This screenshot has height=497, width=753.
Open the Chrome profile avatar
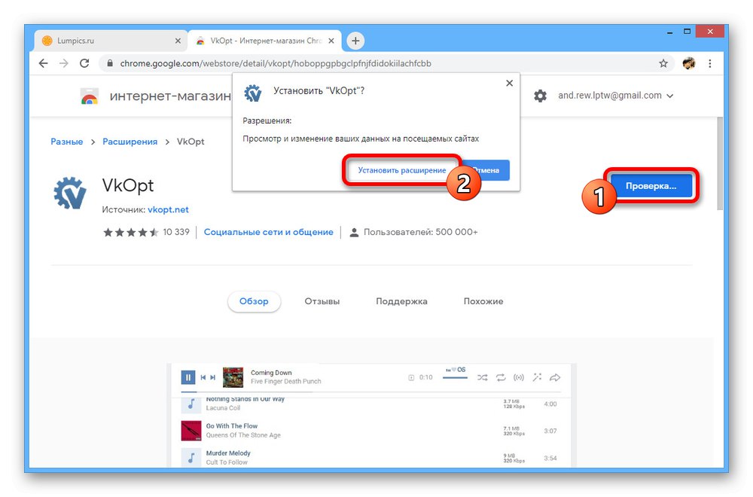(x=689, y=63)
